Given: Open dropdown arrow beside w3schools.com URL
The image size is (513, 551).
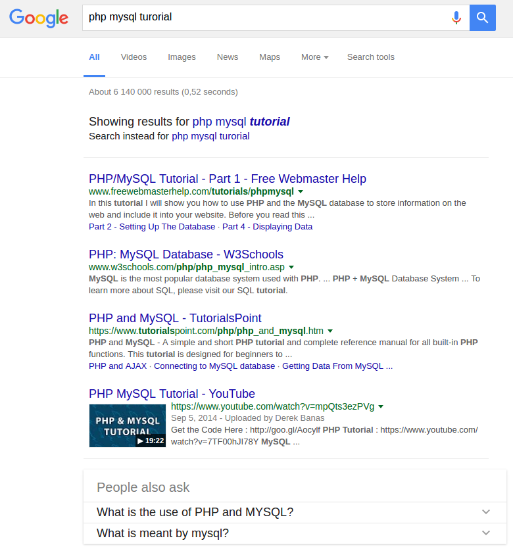Looking at the screenshot, I should [291, 267].
